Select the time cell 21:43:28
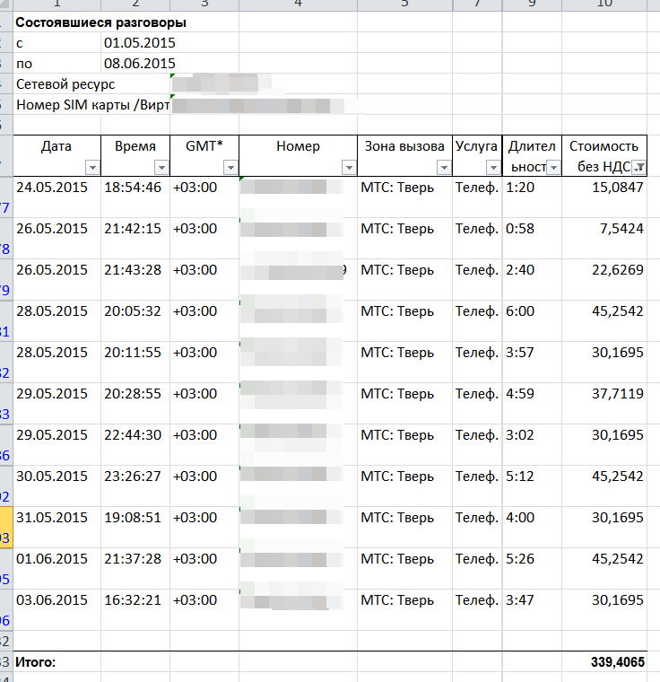This screenshot has width=660, height=682. point(135,280)
